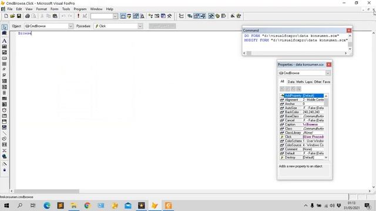Select the Select Objects pointer tool
The height and width of the screenshot is (211, 376).
[x=4, y=27]
